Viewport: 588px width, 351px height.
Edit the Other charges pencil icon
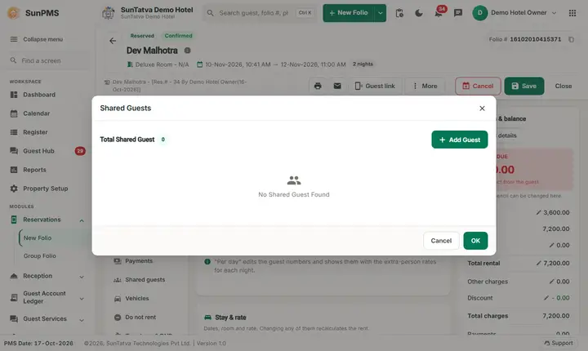pyautogui.click(x=551, y=282)
